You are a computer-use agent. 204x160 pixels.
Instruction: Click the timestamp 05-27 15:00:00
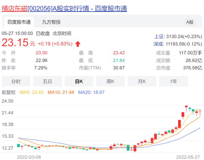(17, 33)
